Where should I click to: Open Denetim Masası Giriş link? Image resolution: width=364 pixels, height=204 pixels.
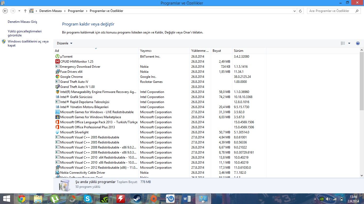(22, 22)
